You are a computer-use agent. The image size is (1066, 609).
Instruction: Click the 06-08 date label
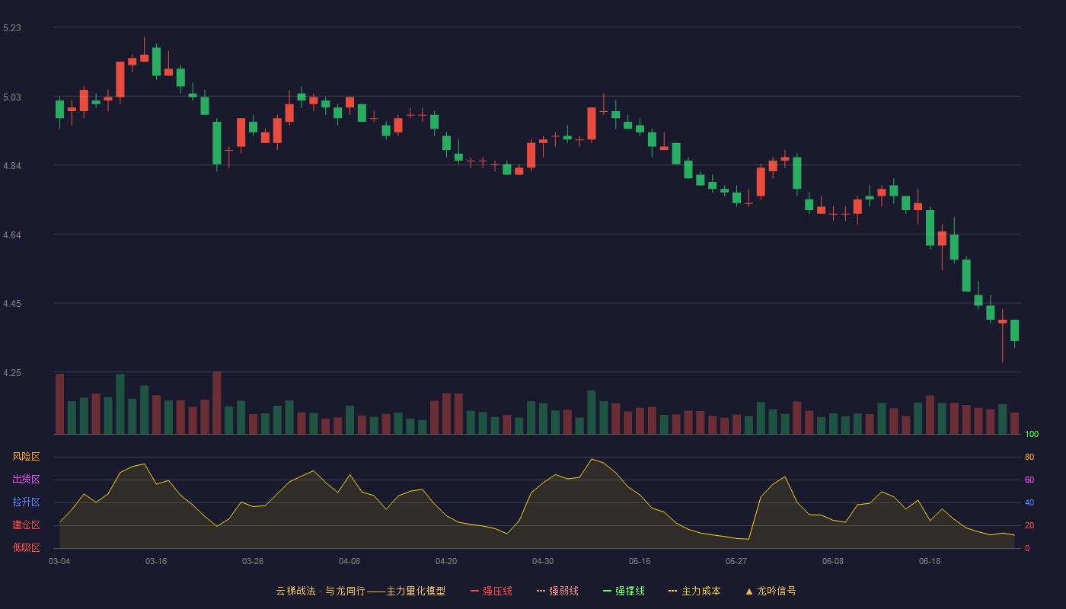[x=833, y=561]
